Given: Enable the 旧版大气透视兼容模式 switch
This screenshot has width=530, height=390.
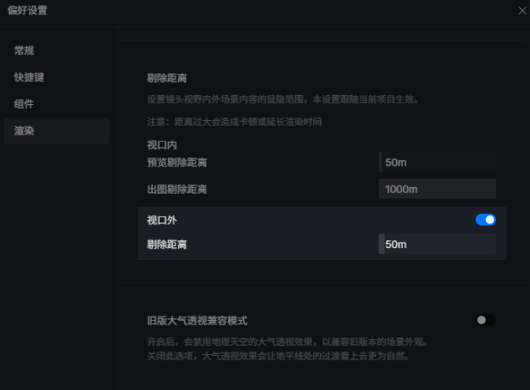Looking at the screenshot, I should 485,320.
